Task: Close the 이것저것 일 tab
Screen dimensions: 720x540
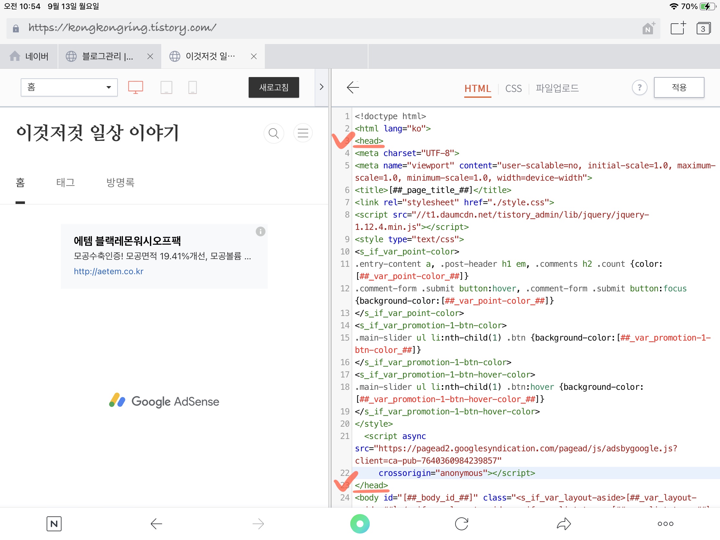Action: pos(254,56)
